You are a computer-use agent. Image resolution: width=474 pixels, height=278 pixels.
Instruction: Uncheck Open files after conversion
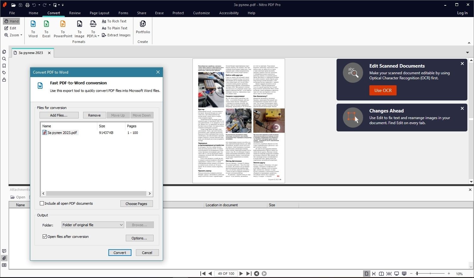coord(45,236)
